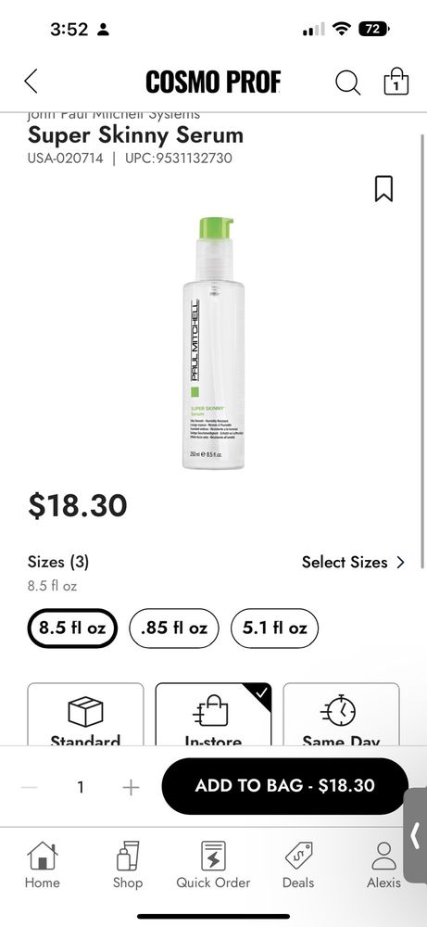Open Deals tag icon

[298, 865]
